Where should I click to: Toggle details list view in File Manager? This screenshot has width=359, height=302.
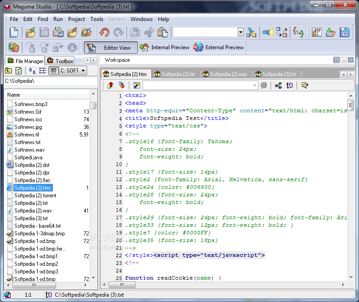click(53, 71)
